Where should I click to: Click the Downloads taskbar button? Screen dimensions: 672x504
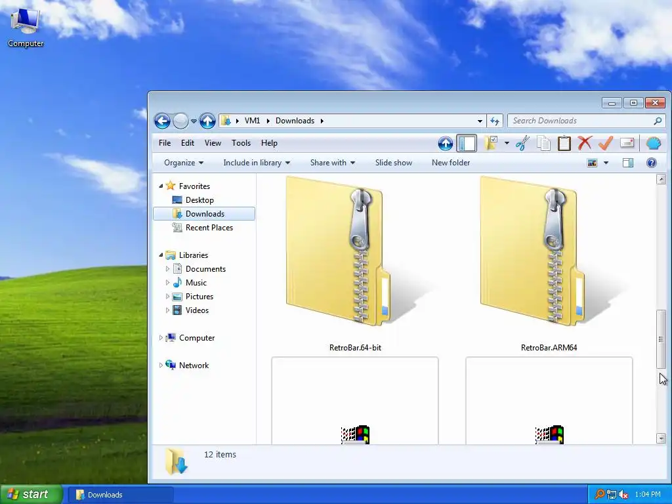[x=121, y=495]
